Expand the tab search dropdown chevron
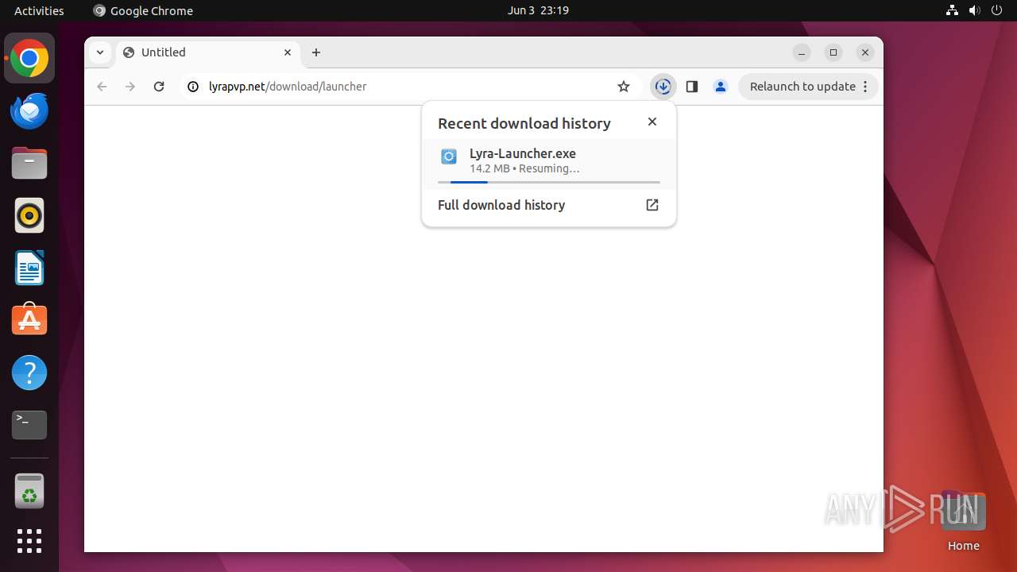The width and height of the screenshot is (1017, 572). (x=99, y=52)
